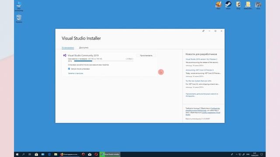Open the Windows Start menu
The width and height of the screenshot is (280, 157).
tap(17, 154)
